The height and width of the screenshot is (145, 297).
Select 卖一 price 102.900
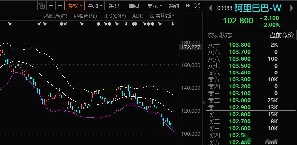coord(240,107)
